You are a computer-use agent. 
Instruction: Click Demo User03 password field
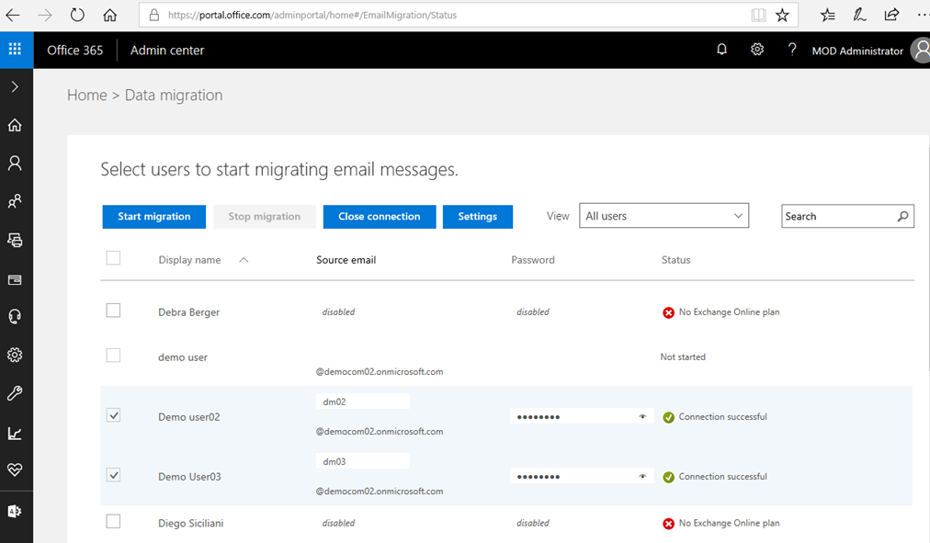581,477
